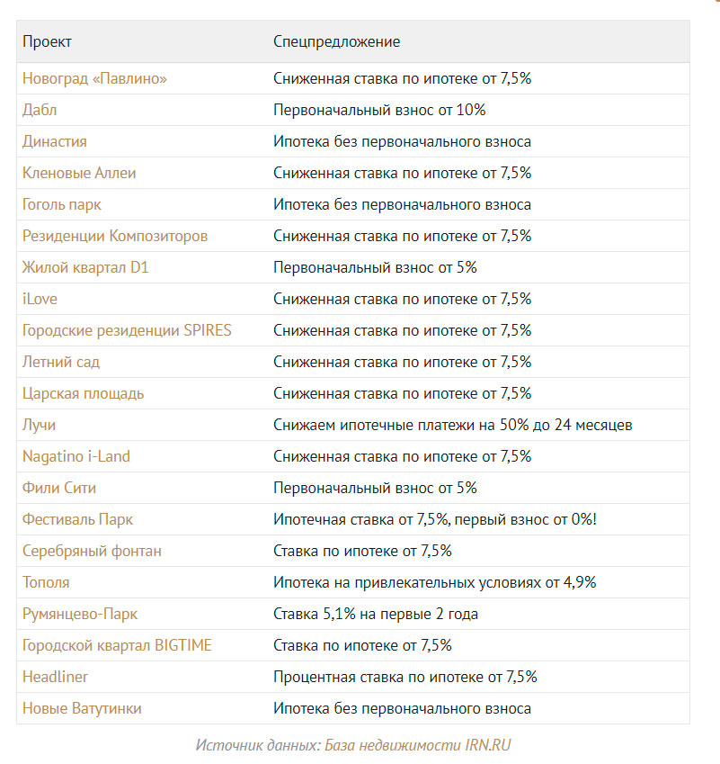Open the Nagatino i-Land link
This screenshot has height=764, width=720.
tap(76, 456)
